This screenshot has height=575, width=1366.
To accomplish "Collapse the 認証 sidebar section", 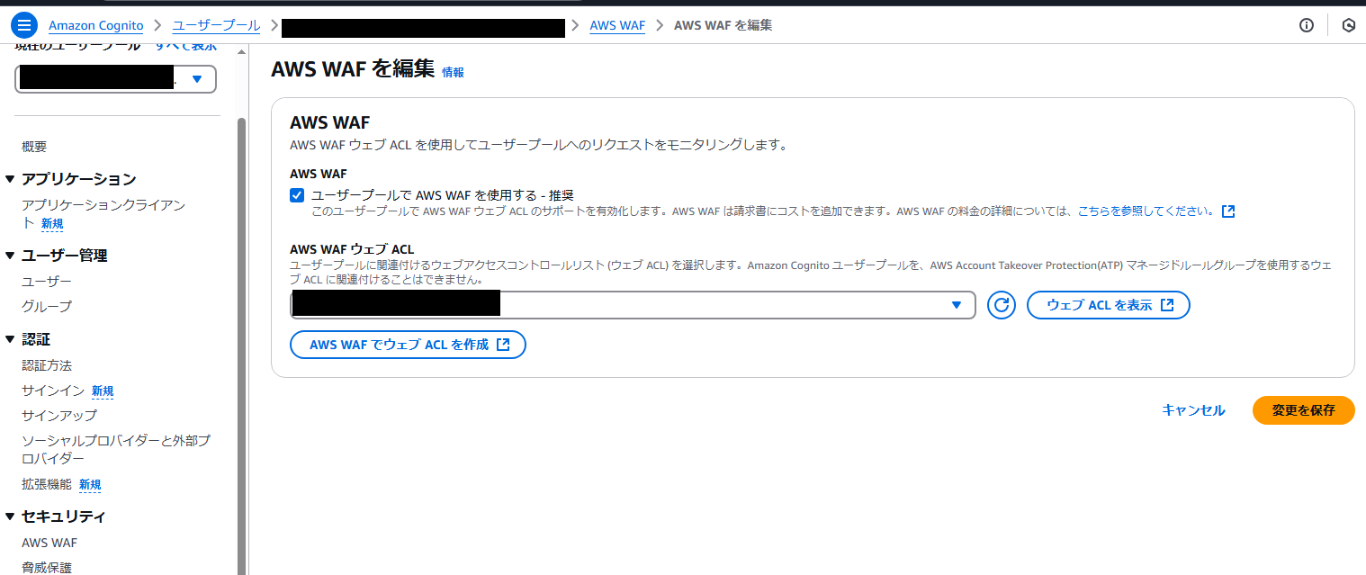I will (x=11, y=338).
